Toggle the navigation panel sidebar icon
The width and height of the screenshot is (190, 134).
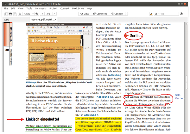(x=6, y=14)
